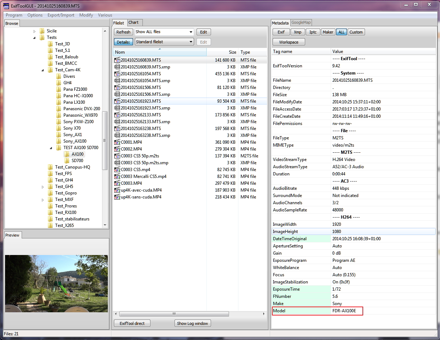Click the ExifTool direct button
Image resolution: width=440 pixels, height=340 pixels.
132,323
